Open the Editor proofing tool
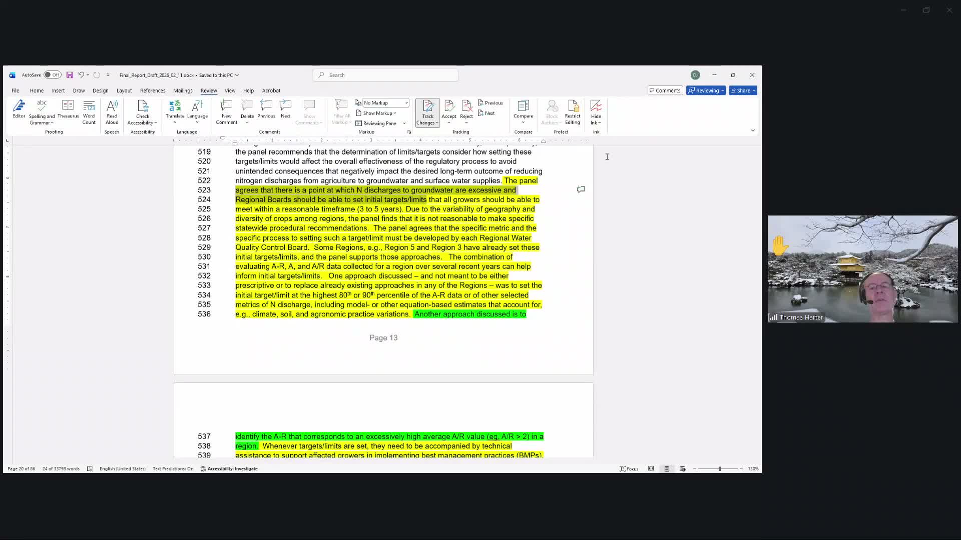The width and height of the screenshot is (961, 540). tap(19, 109)
